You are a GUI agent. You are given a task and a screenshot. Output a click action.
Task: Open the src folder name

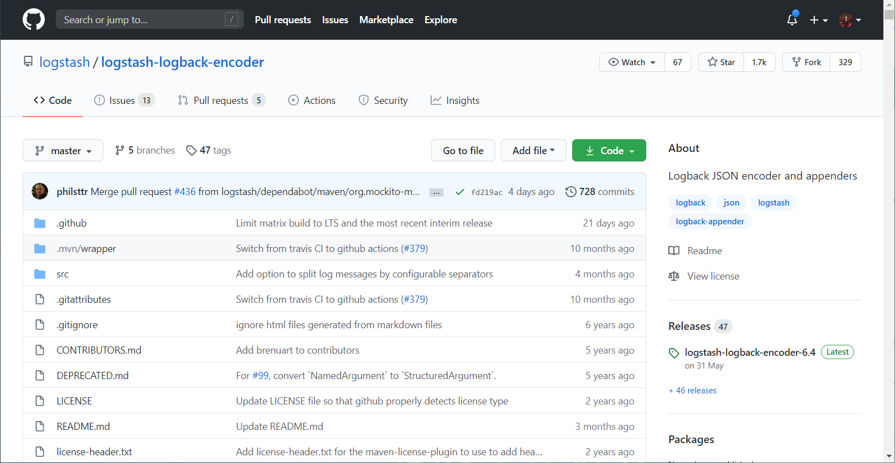click(62, 274)
